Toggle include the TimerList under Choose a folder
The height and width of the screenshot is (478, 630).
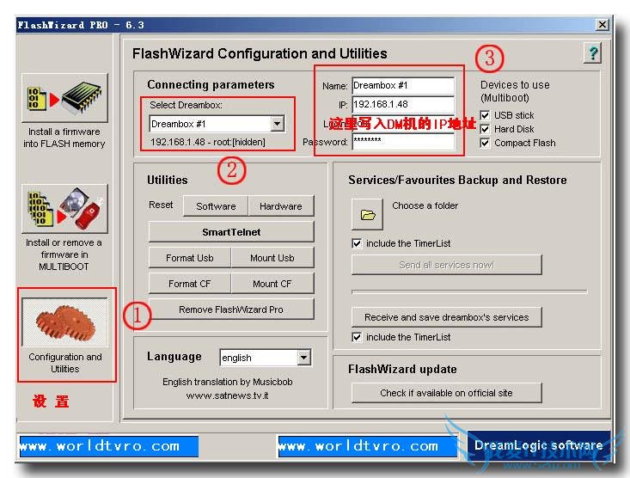357,243
